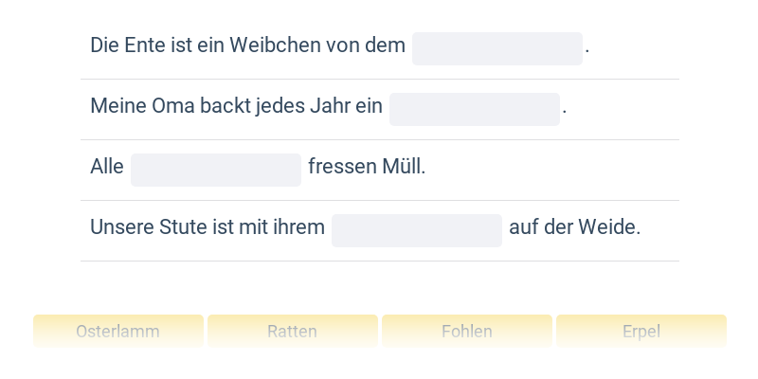Pick the Fohlen word tile
The height and width of the screenshot is (379, 758).
(466, 332)
